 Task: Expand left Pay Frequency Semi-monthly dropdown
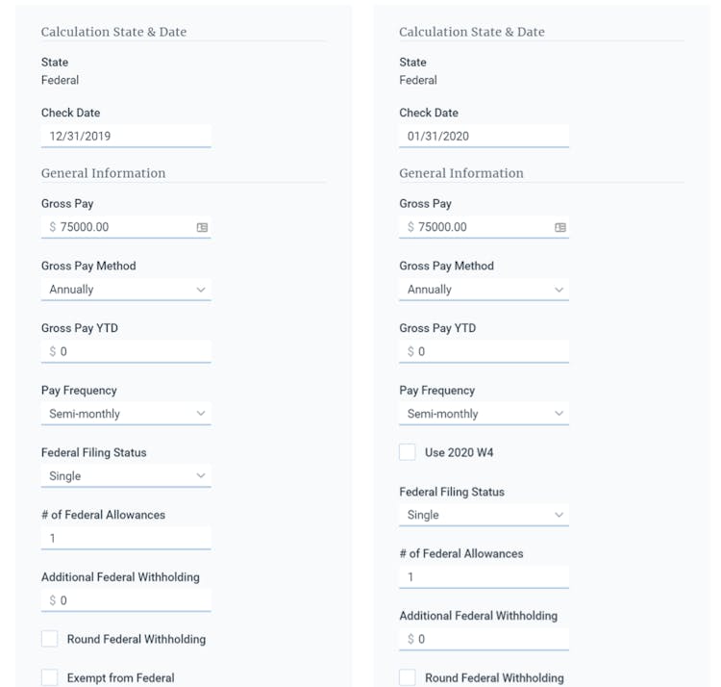[x=126, y=414]
